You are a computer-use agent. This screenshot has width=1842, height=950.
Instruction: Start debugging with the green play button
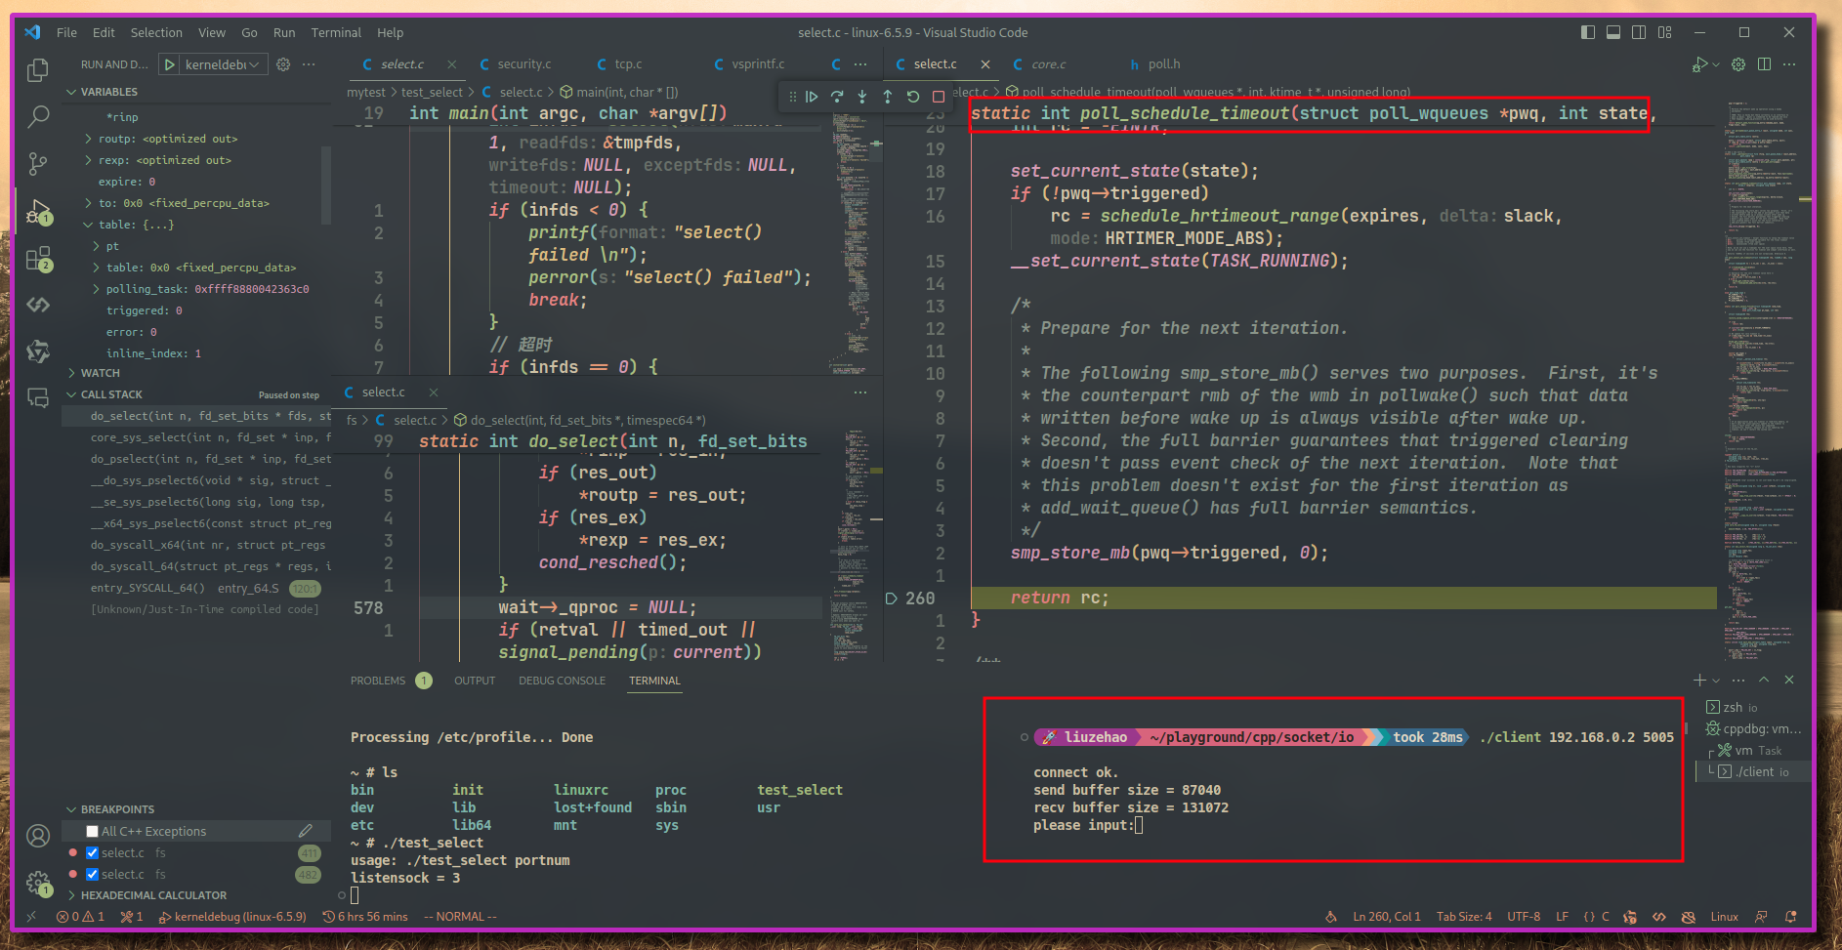click(170, 64)
